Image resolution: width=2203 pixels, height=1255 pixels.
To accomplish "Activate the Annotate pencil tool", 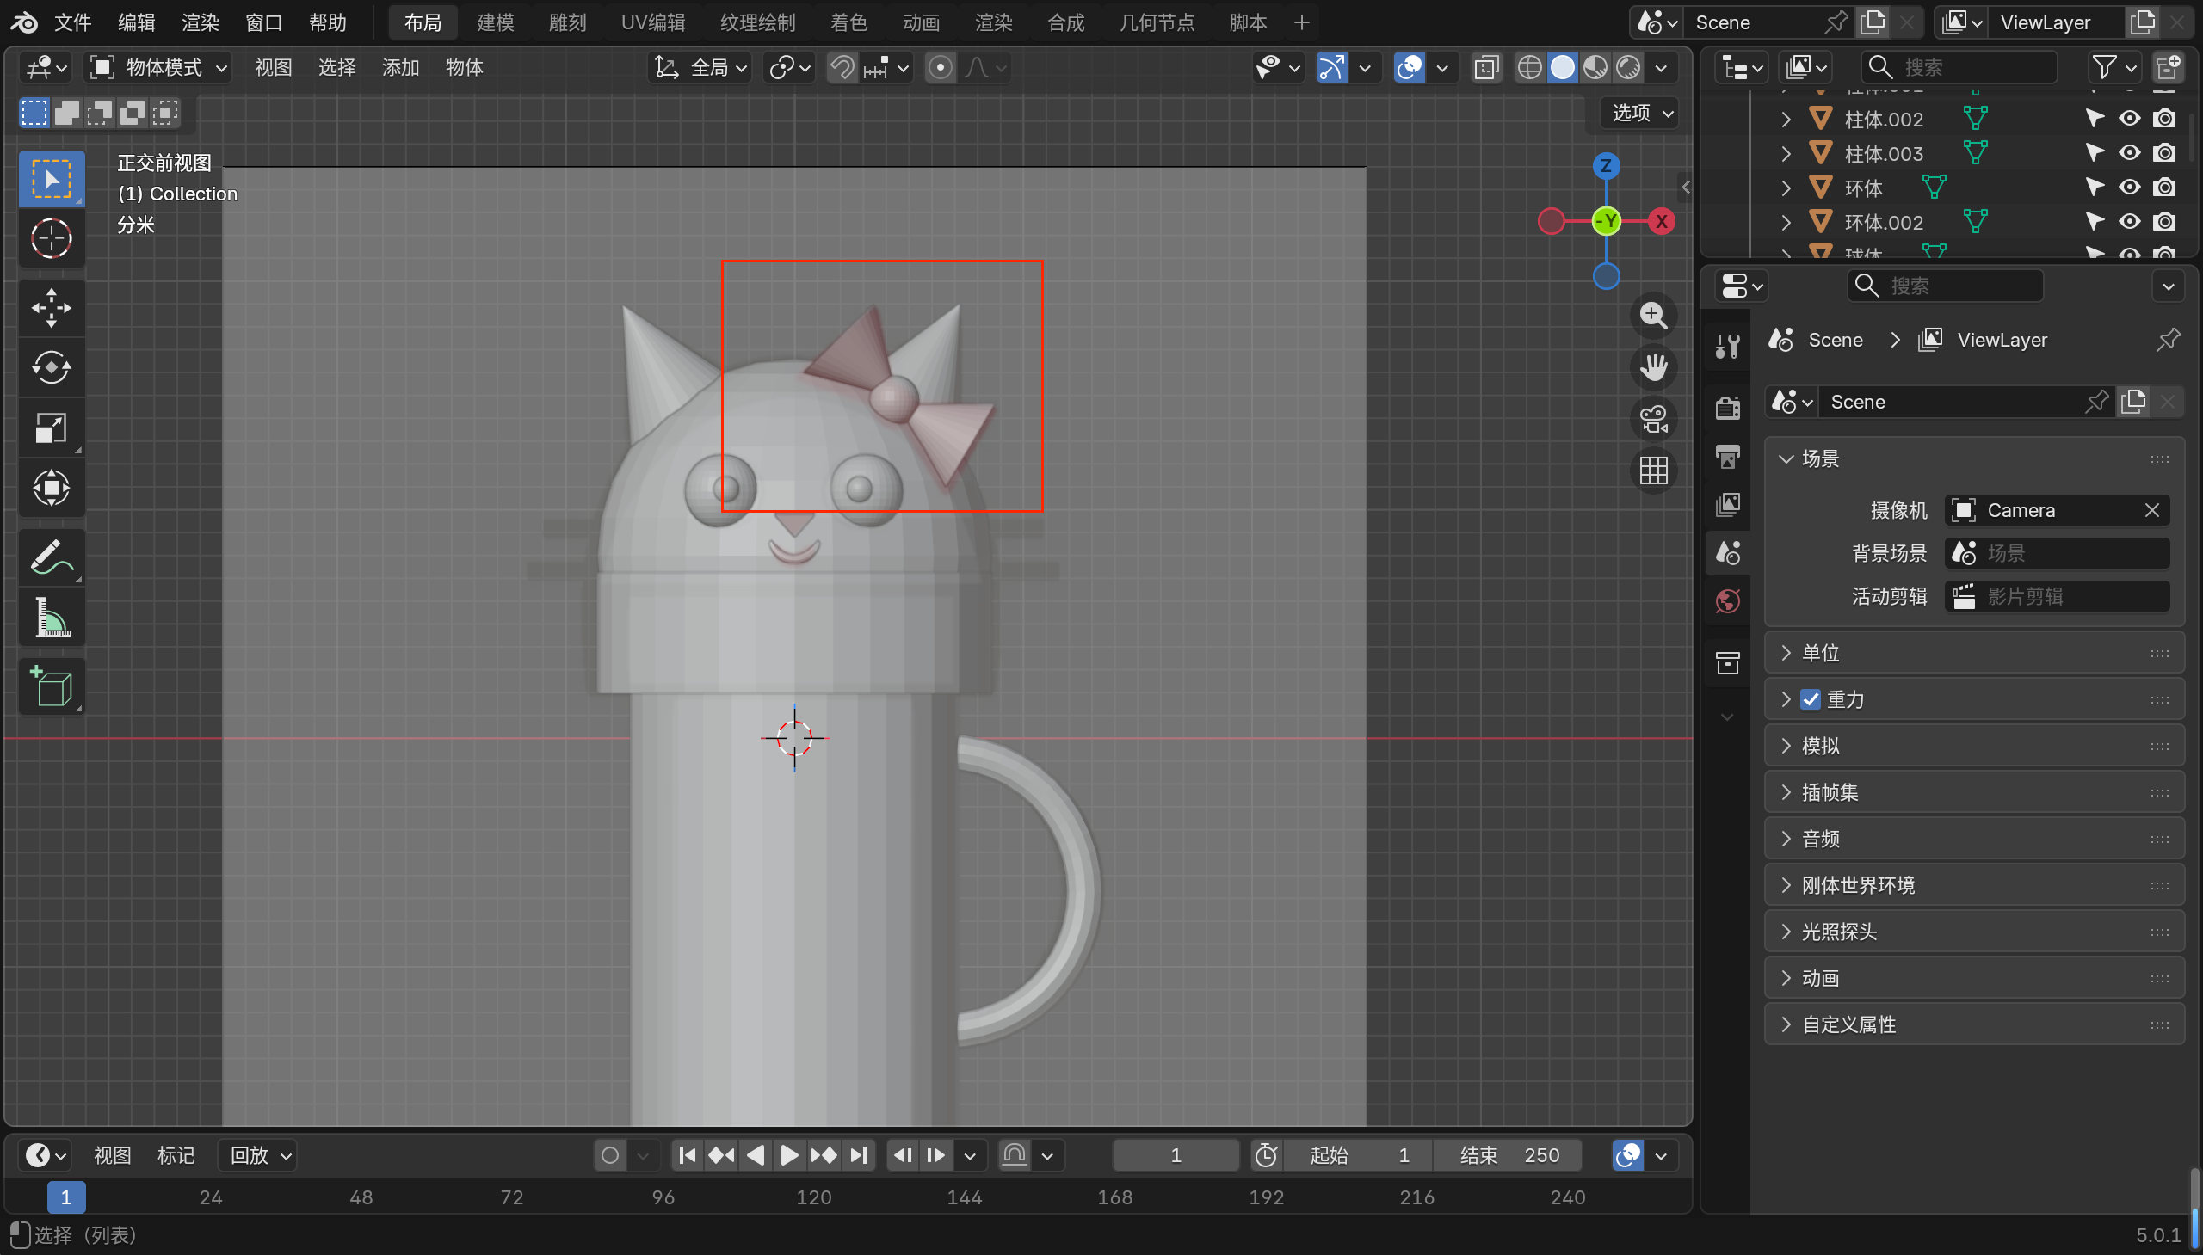I will 51,557.
